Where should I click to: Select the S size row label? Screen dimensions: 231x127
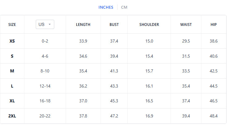12,56
